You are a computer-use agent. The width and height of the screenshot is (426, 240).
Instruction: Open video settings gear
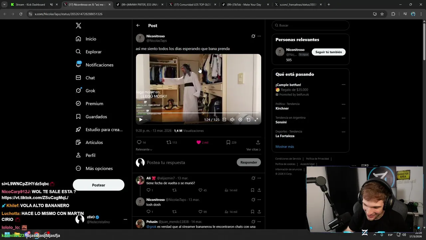tap(240, 120)
